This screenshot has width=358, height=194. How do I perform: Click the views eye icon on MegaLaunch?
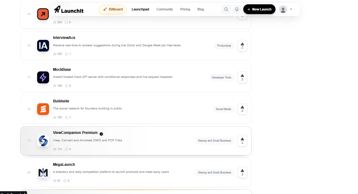tap(55, 181)
